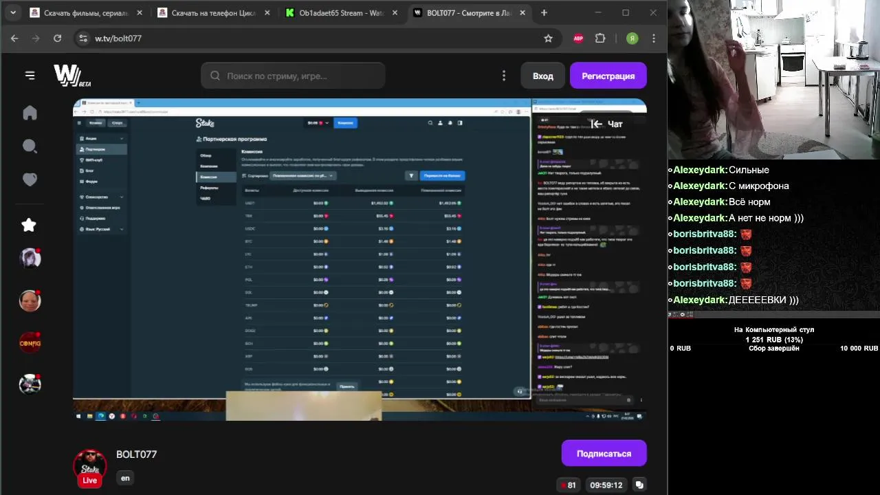Open the Chrome three-dots menu

[x=654, y=38]
